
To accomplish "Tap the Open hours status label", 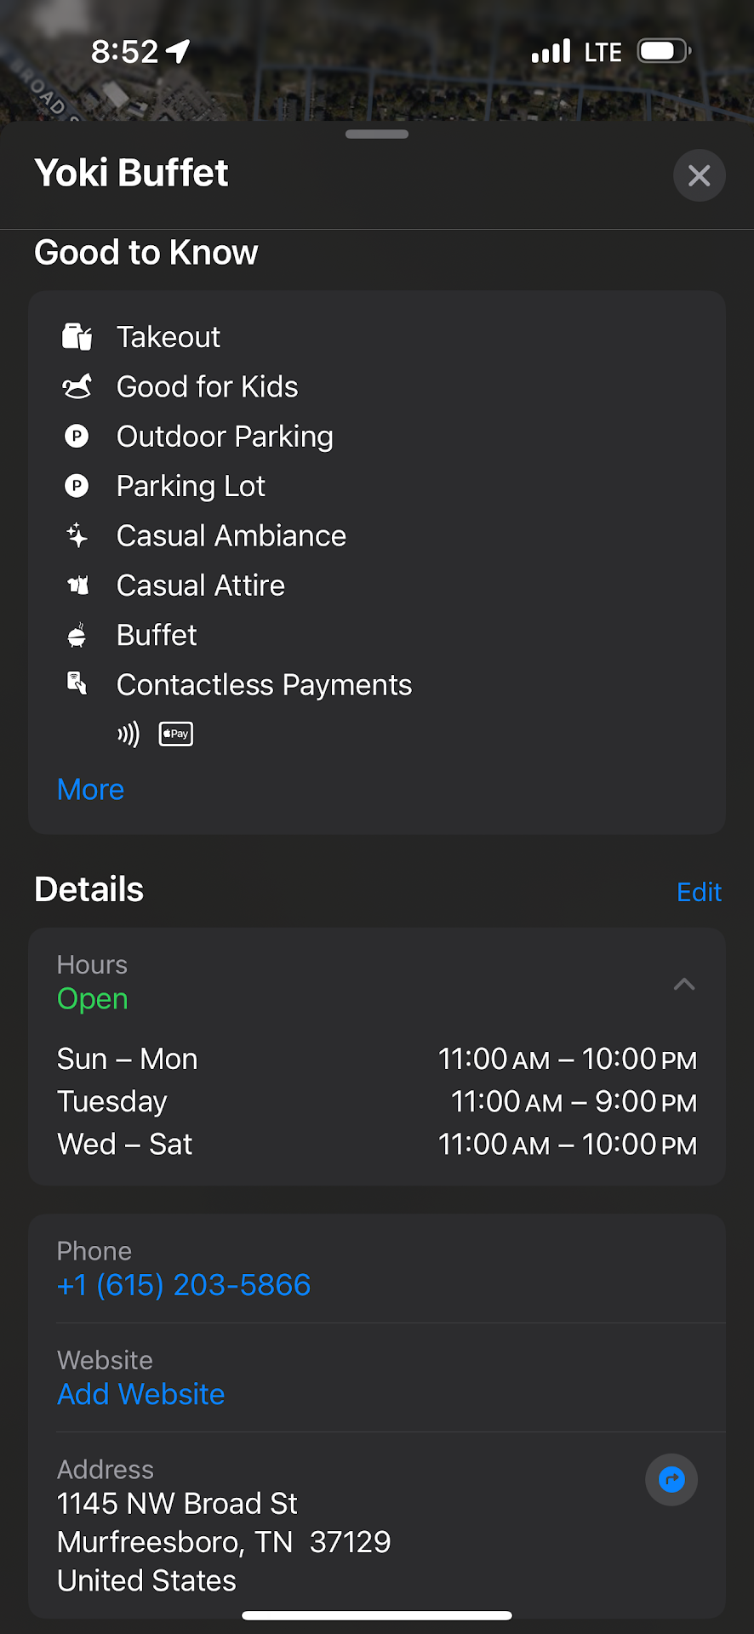I will pyautogui.click(x=93, y=999).
